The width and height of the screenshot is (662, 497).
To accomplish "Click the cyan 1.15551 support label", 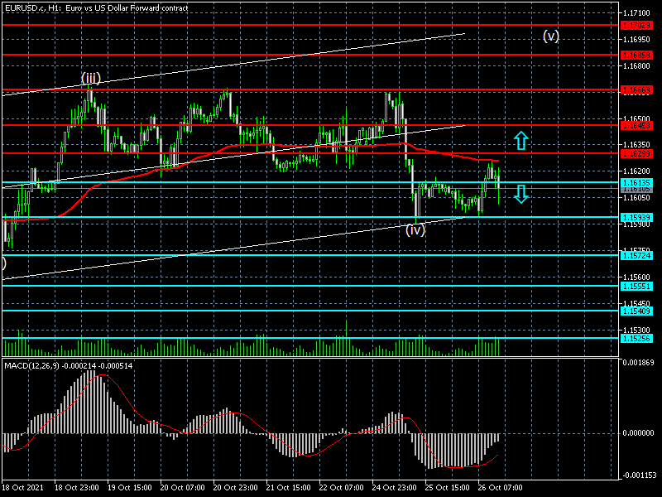I will (636, 286).
